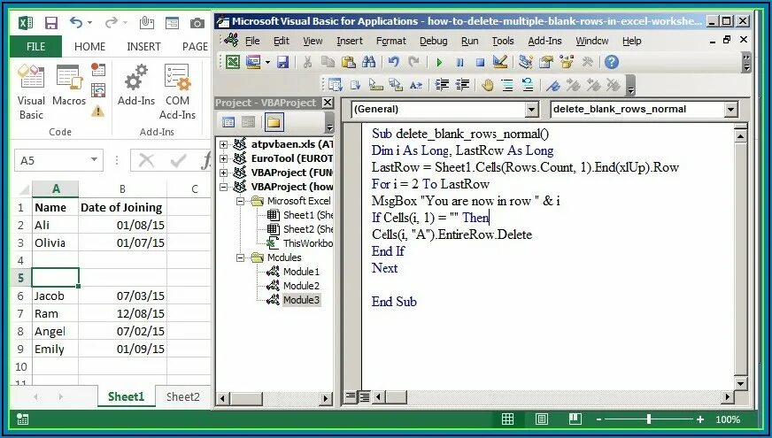Expand the EuroTool project node
The height and width of the screenshot is (438, 772).
223,158
